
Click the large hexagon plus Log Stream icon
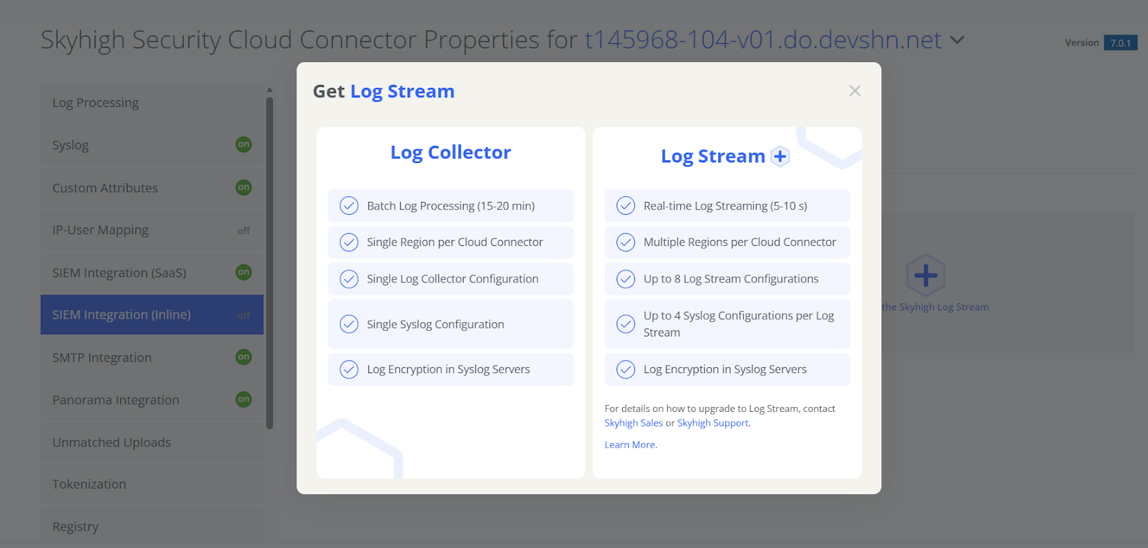click(925, 276)
